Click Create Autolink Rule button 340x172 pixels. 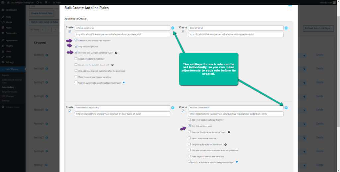(42, 13)
